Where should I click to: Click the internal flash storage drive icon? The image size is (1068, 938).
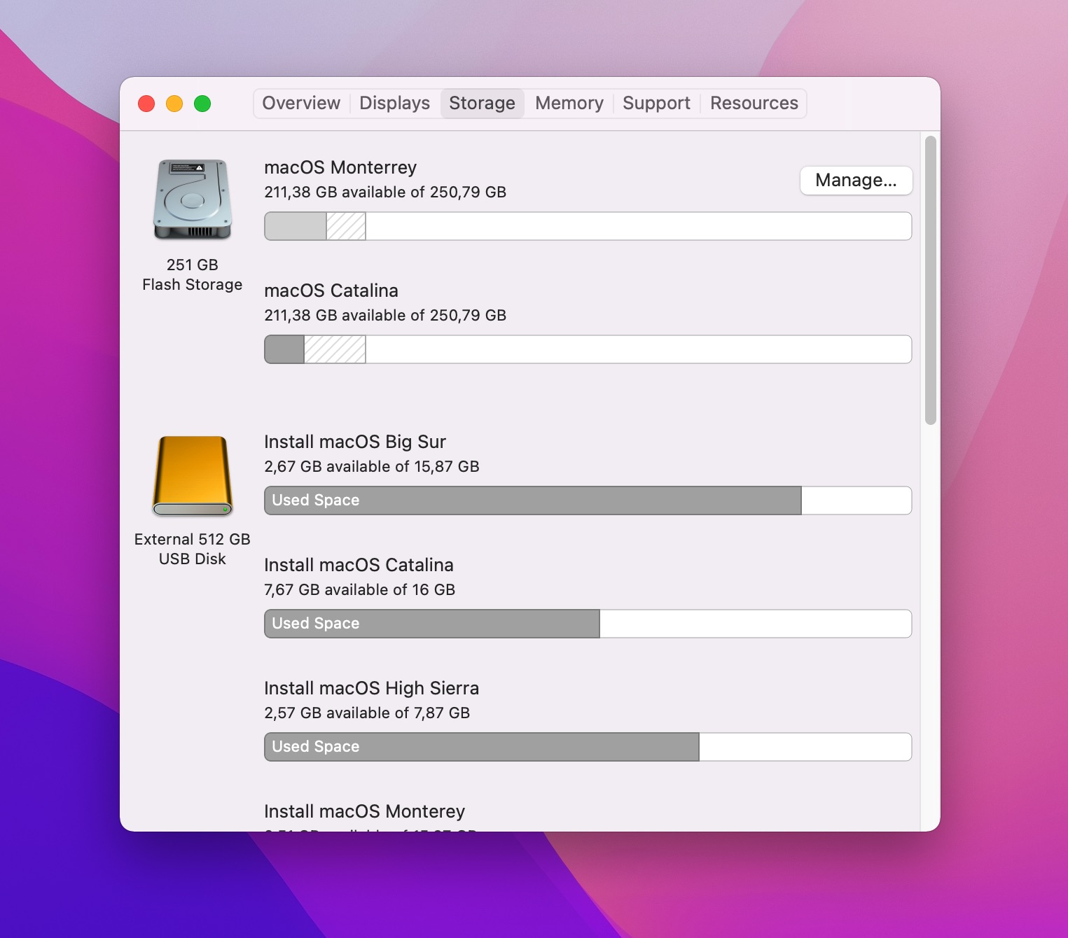pyautogui.click(x=193, y=200)
